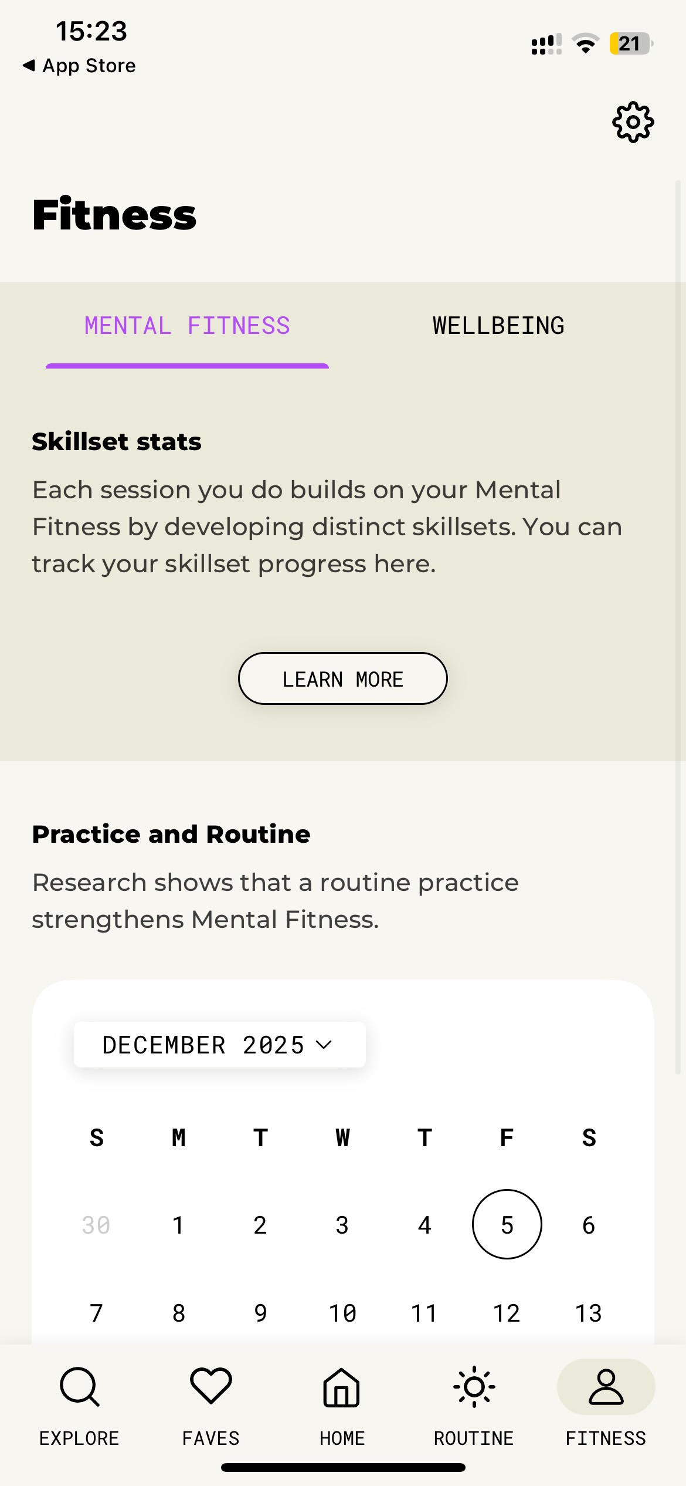Tap the Wi-Fi status icon
The image size is (686, 1486).
(585, 43)
